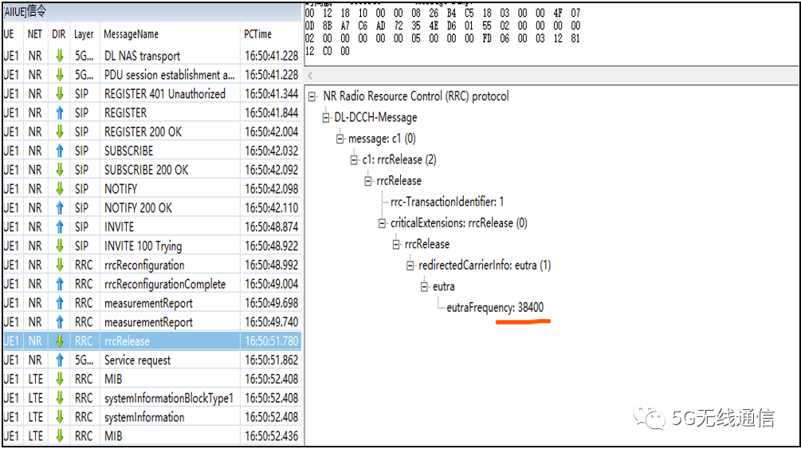This screenshot has width=801, height=453.
Task: Select the PDU session establishment message row
Action: click(152, 75)
